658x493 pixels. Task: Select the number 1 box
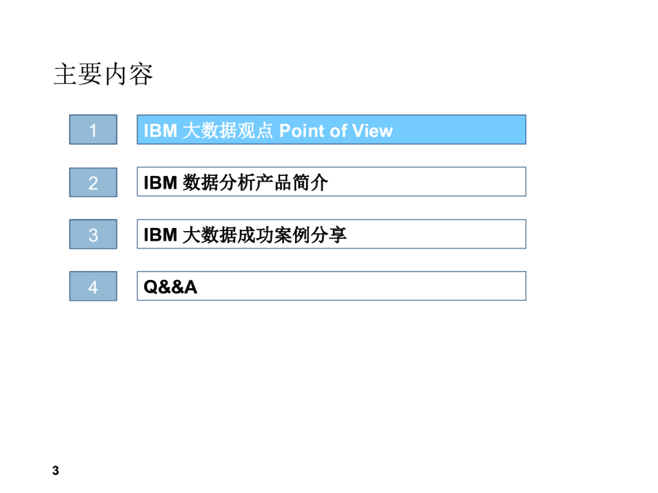(x=93, y=130)
